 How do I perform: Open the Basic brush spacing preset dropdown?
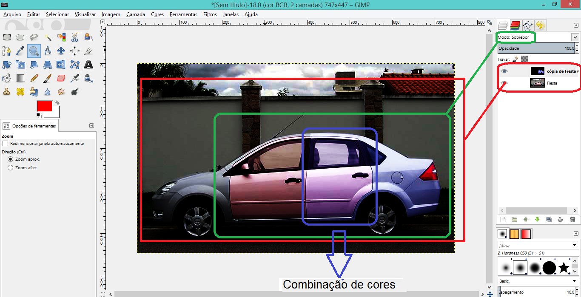pyautogui.click(x=575, y=281)
